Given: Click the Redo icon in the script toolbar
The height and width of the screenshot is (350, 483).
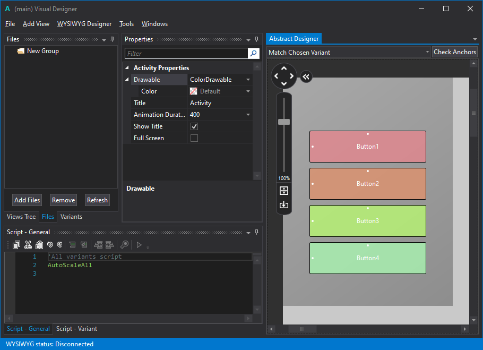Looking at the screenshot, I should (x=60, y=244).
